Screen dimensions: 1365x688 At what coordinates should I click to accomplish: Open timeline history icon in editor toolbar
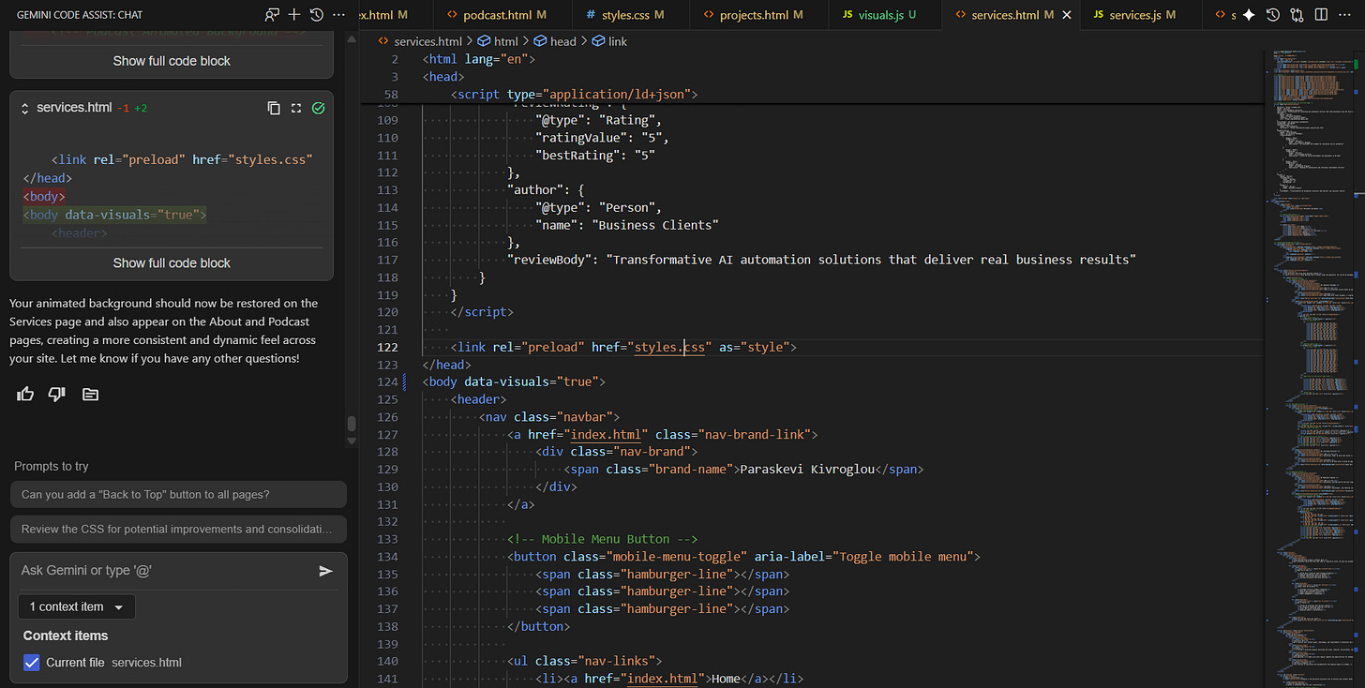(x=1272, y=15)
